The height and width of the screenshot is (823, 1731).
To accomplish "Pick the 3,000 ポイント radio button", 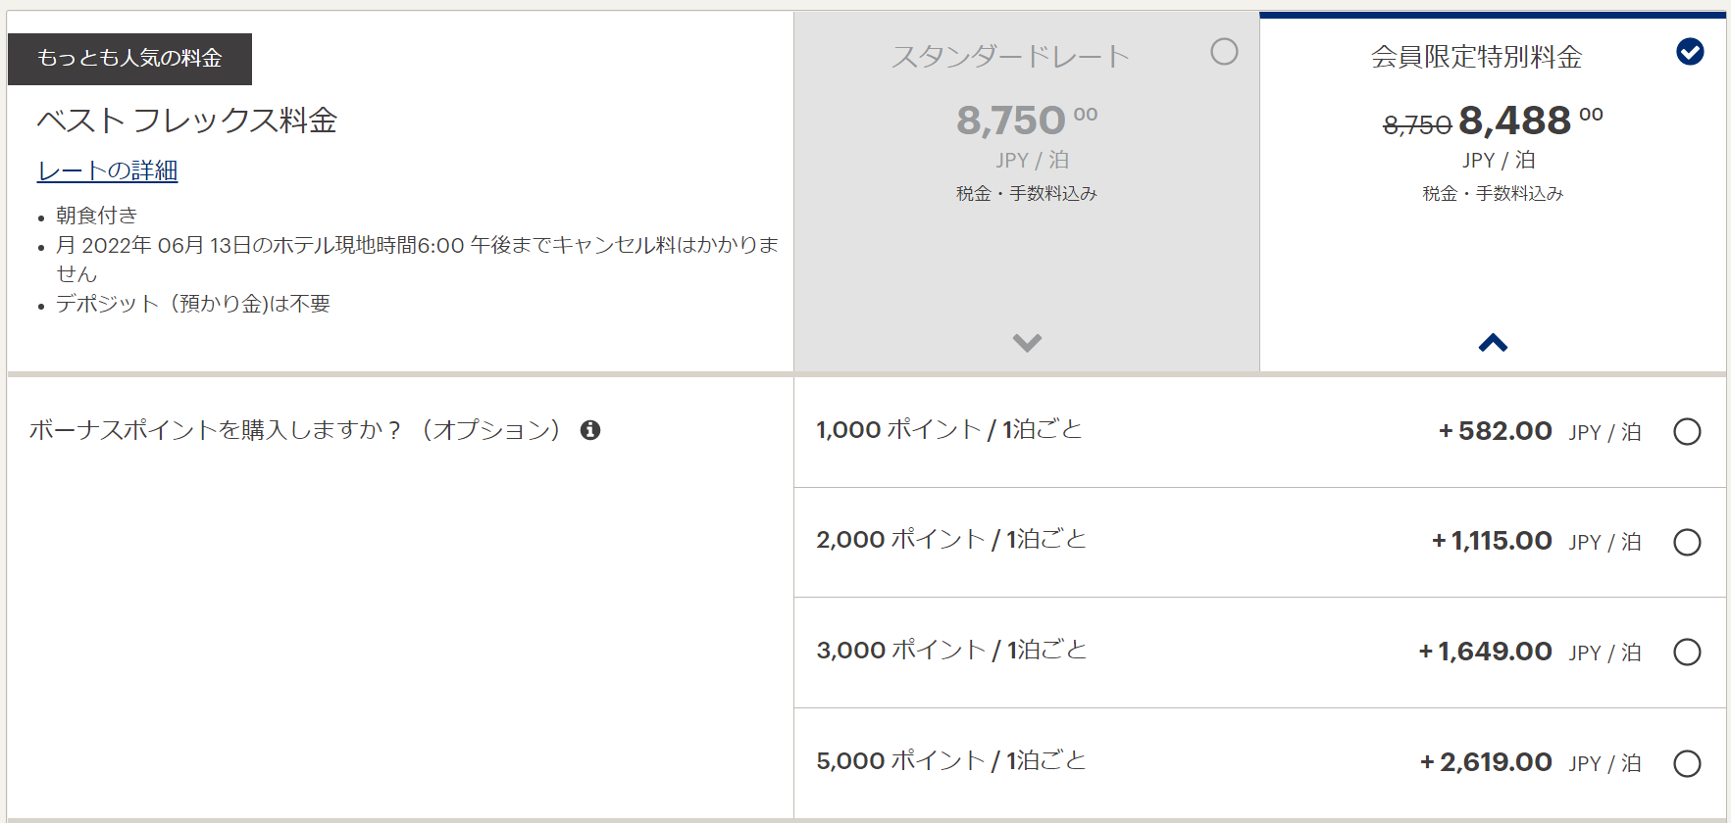I will [1687, 653].
